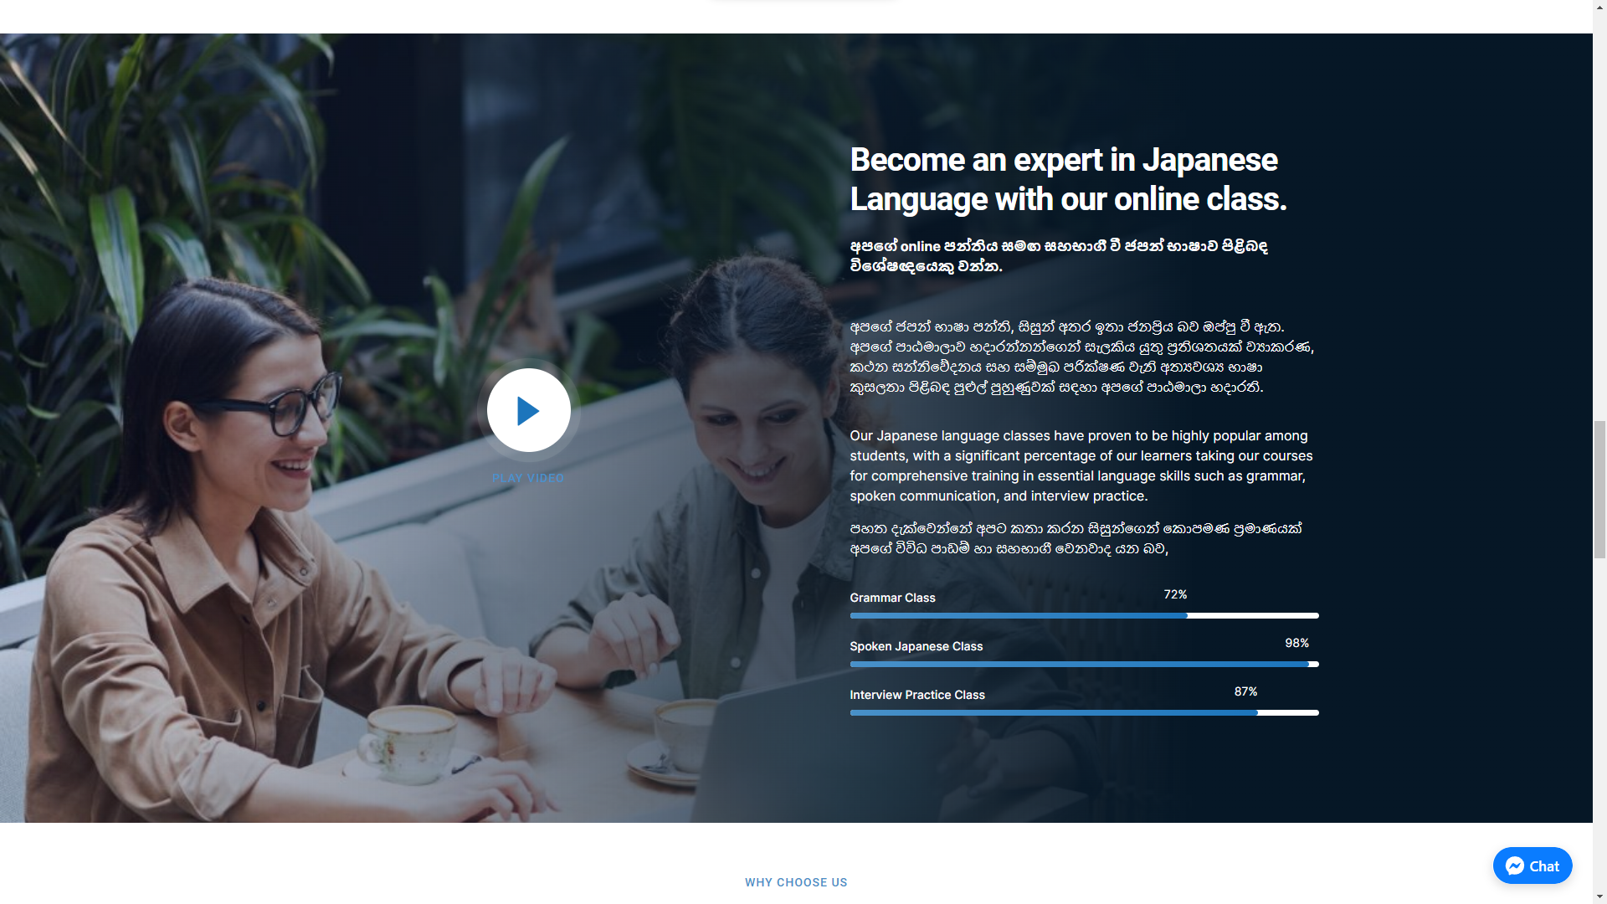Click the Spoken Japanese Class label text
Image resolution: width=1607 pixels, height=904 pixels.
point(916,646)
